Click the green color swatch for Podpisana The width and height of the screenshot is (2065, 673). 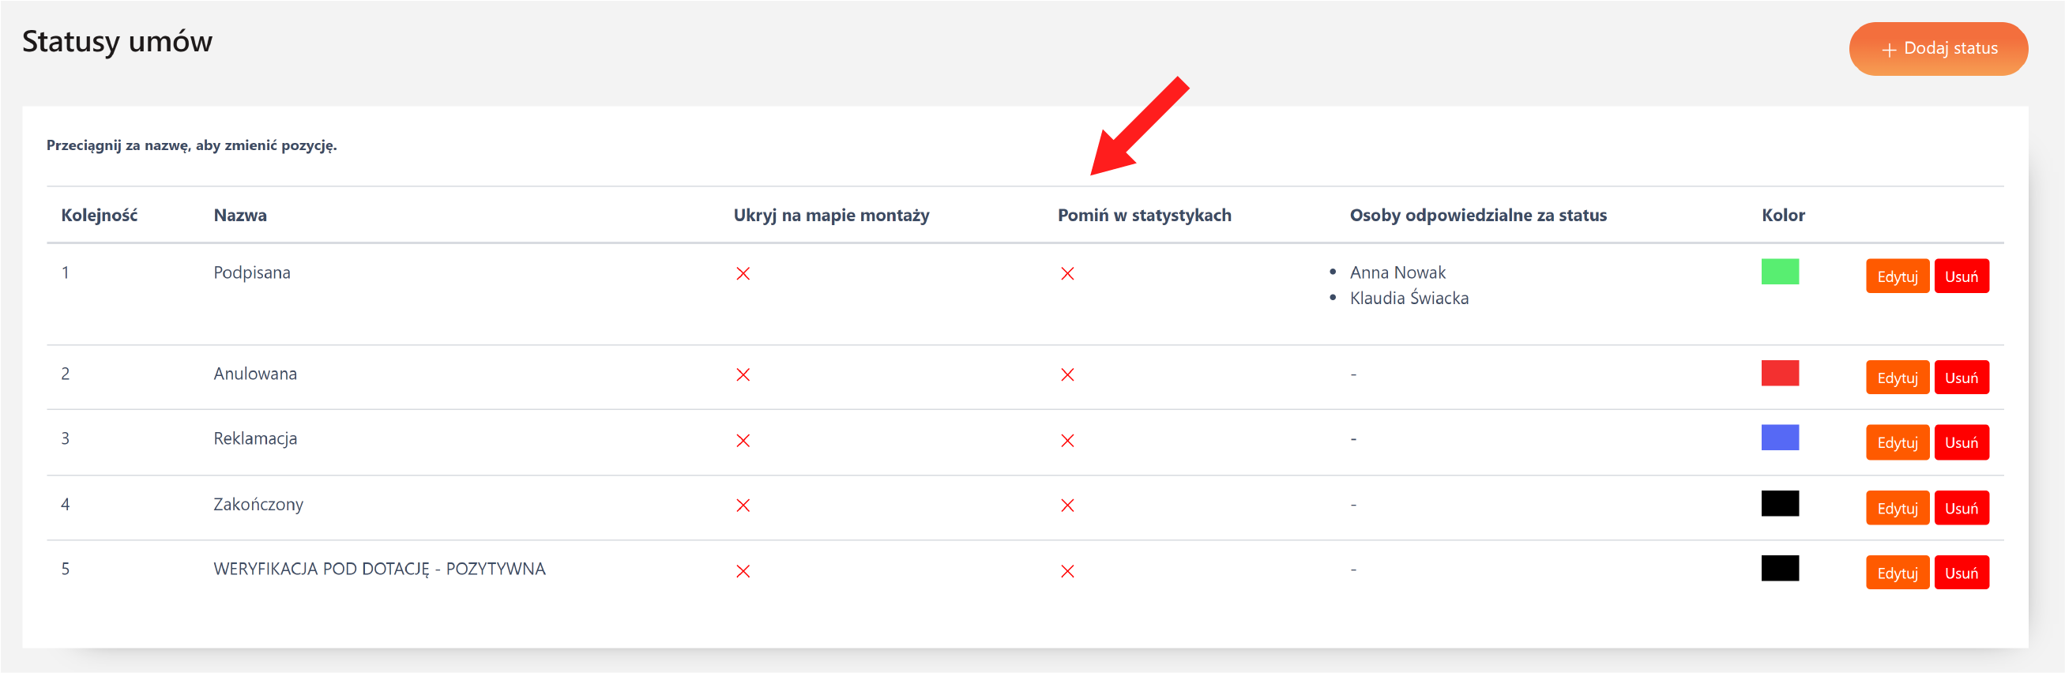(x=1780, y=272)
